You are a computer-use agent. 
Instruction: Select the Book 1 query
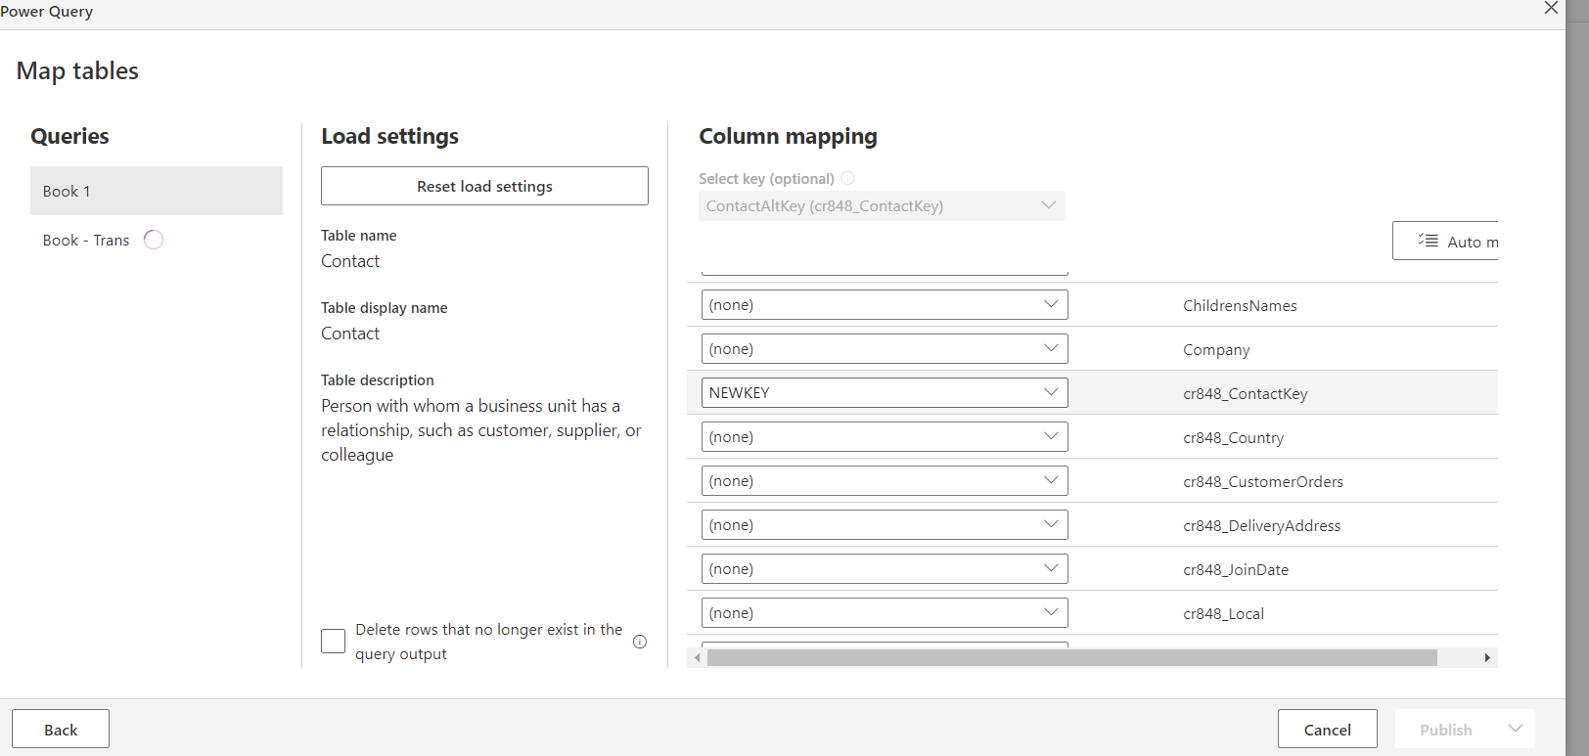(x=157, y=191)
